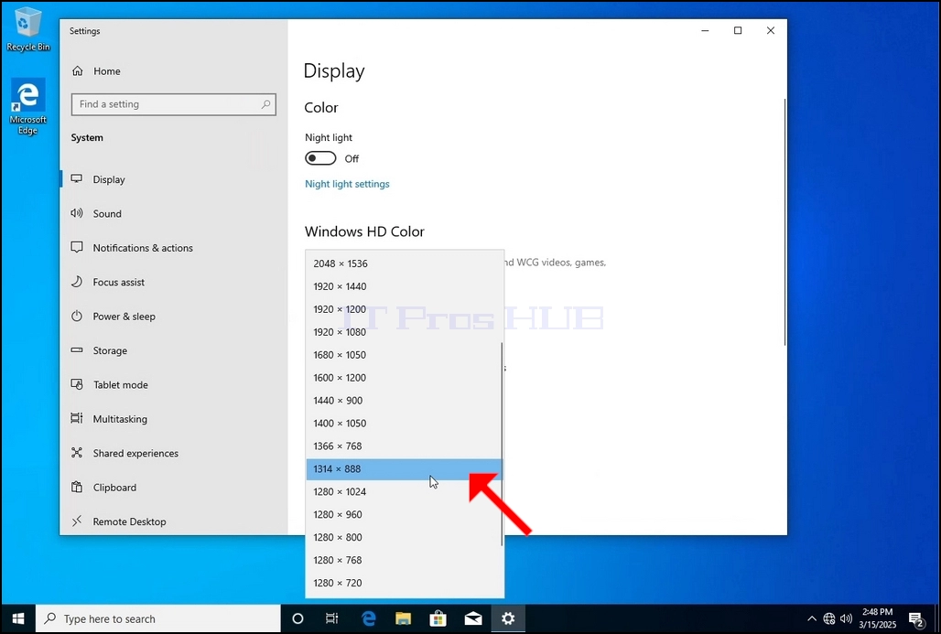Screen dimensions: 941x634
Task: Click the Focus assist moon icon
Action: [77, 282]
